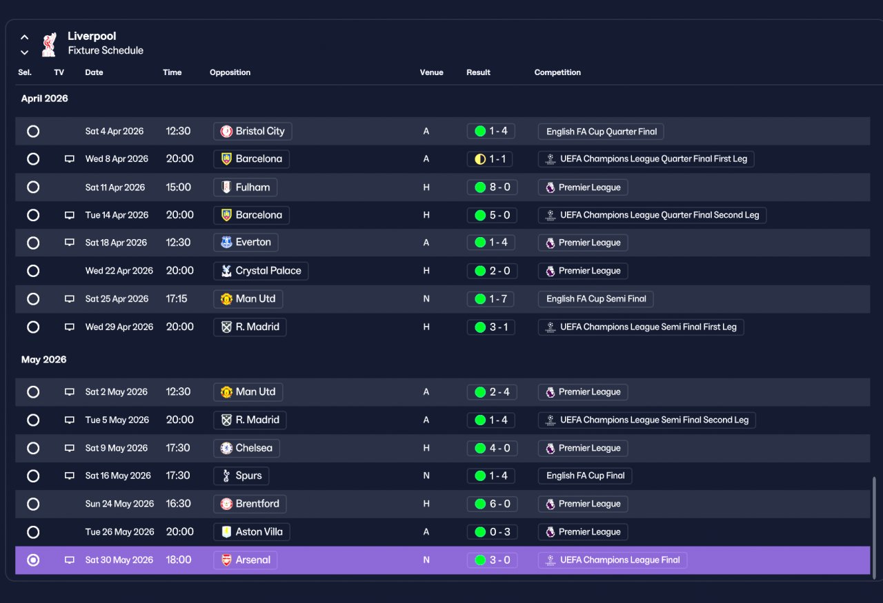View the 0 - 3 result against Aston Villa

pyautogui.click(x=491, y=532)
